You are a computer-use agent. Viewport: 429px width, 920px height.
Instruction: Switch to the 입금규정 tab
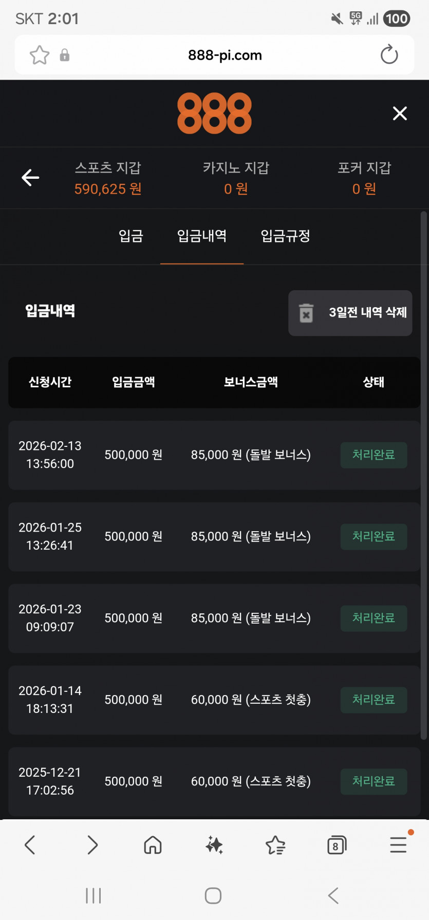click(286, 236)
